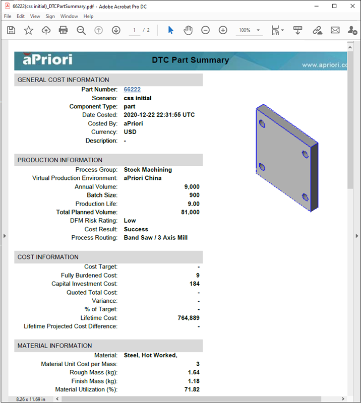361x403 pixels.
Task: Select the currency value USD
Action: 130,132
